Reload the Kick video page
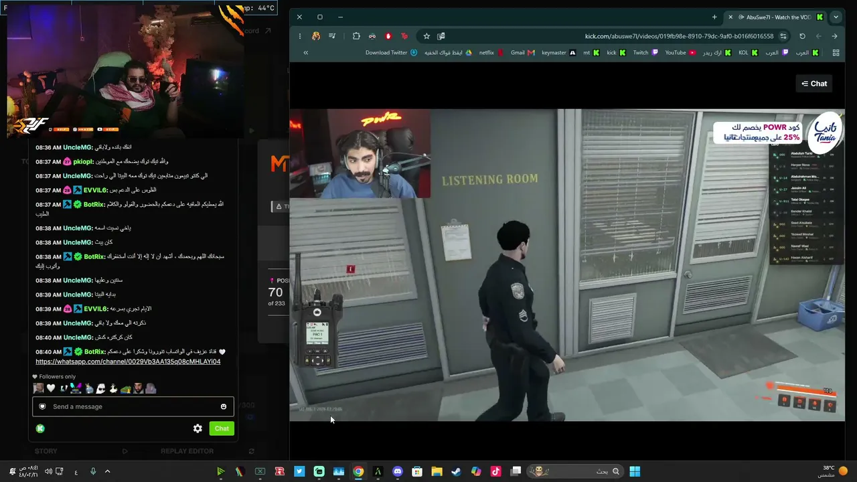This screenshot has width=857, height=482. click(x=802, y=36)
